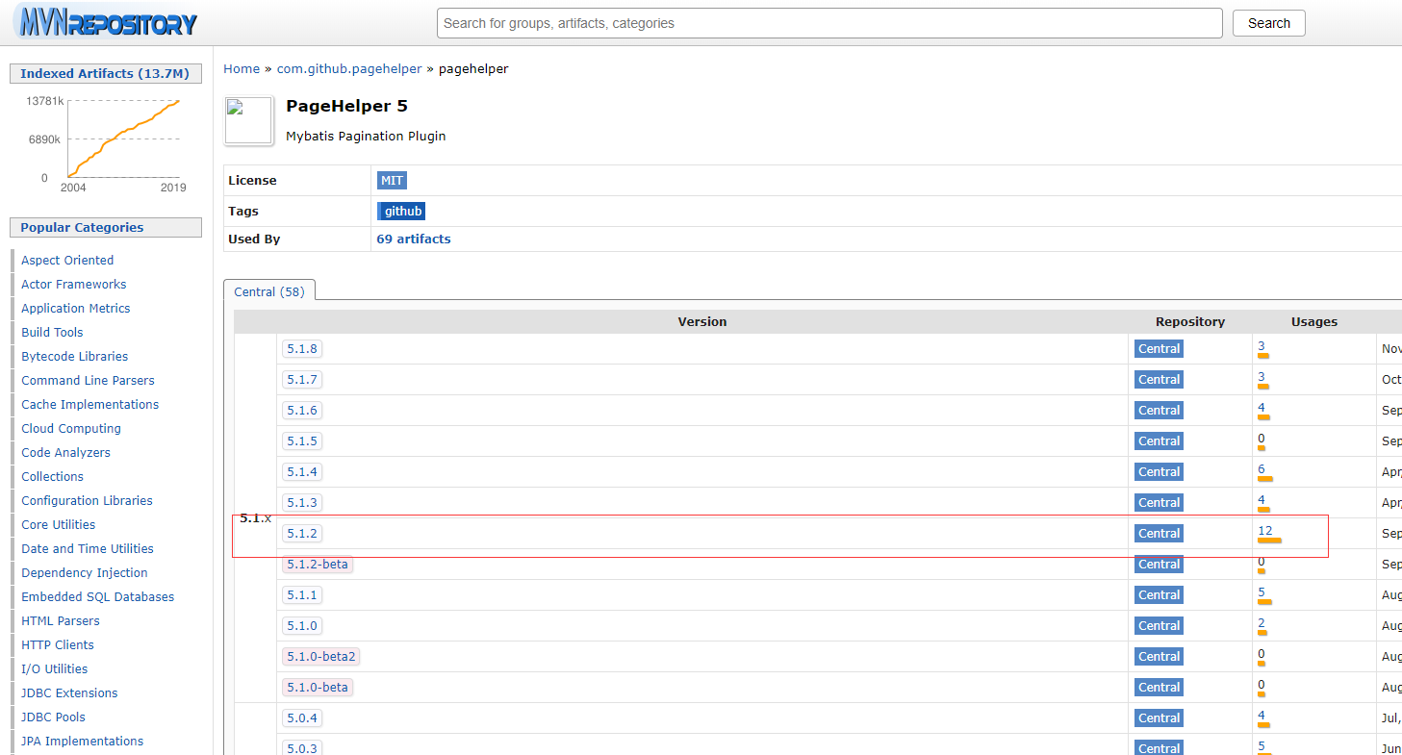The image size is (1402, 755).
Task: Click Central repository badge for 5.1.2
Action: pyautogui.click(x=1159, y=533)
